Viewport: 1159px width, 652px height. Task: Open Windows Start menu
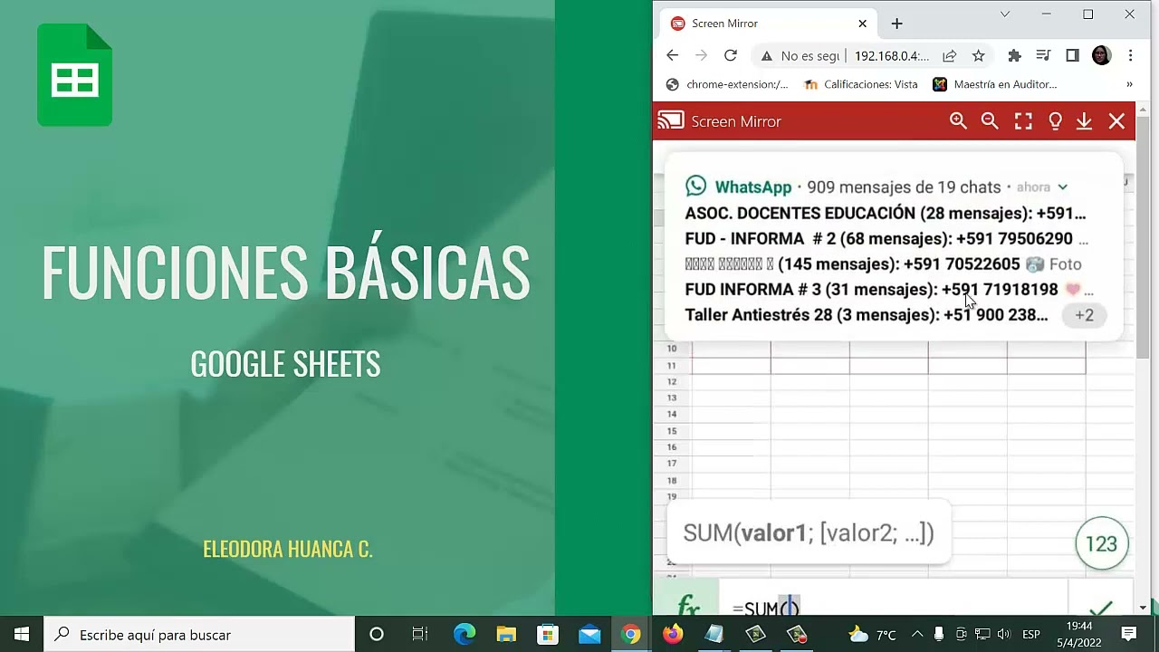pyautogui.click(x=22, y=635)
